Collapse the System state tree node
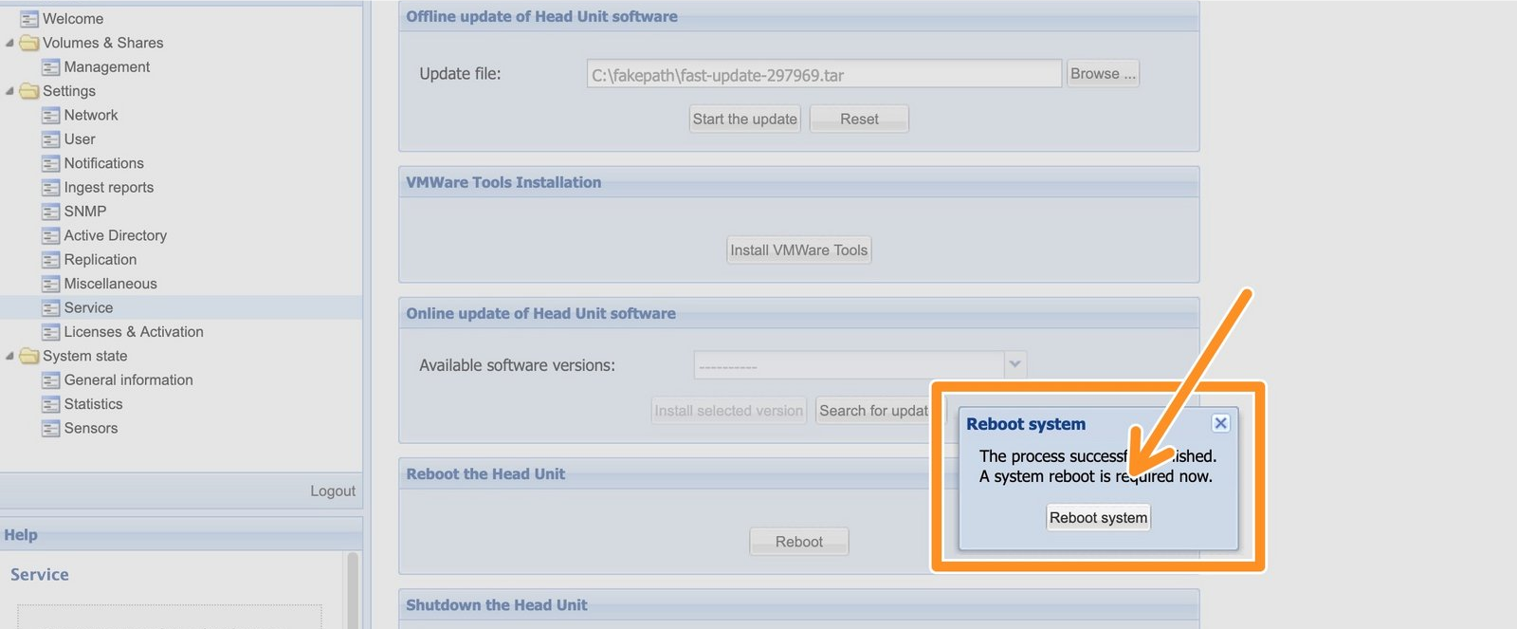 click(x=9, y=356)
